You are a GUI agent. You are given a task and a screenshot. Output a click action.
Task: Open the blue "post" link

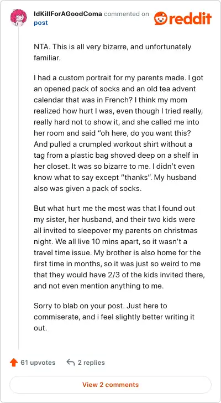pos(41,23)
